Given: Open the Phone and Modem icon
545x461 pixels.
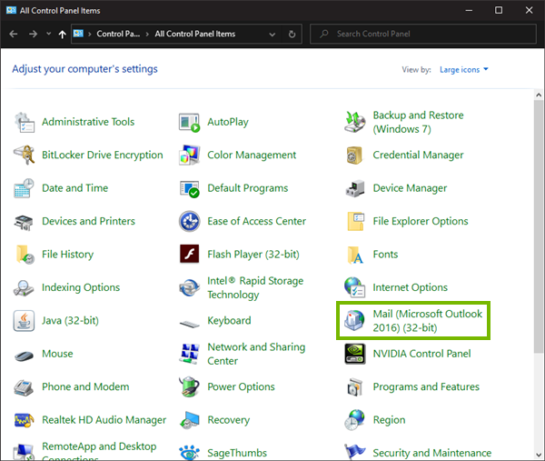Looking at the screenshot, I should pos(24,387).
